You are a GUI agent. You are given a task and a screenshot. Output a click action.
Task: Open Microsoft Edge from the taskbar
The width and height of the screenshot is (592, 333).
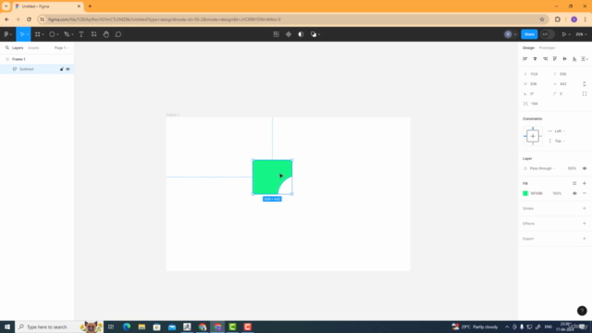pos(127,327)
